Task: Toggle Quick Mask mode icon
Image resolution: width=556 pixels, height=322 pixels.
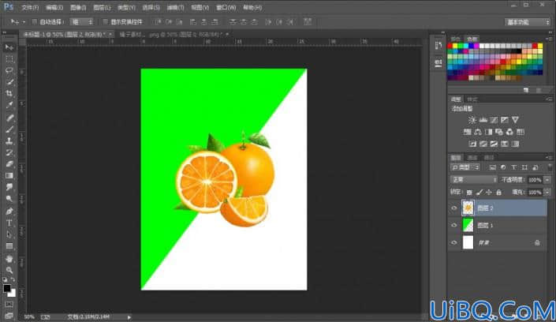Action: pyautogui.click(x=9, y=305)
